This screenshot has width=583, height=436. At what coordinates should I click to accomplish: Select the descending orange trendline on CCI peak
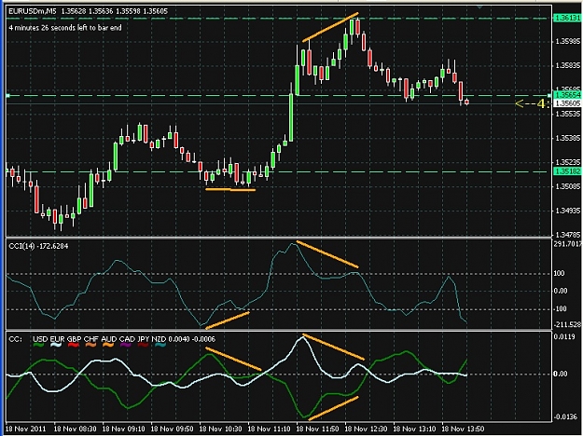327,254
